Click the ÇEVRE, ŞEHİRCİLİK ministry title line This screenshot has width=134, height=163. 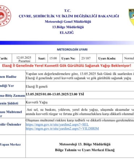(69, 16)
